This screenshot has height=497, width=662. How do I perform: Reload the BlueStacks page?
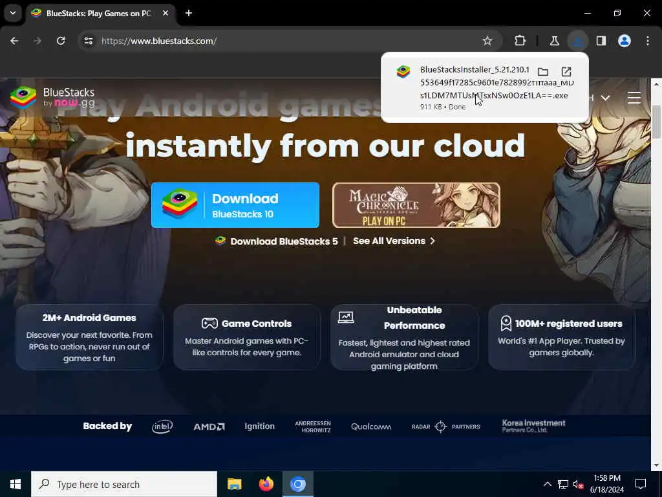[61, 41]
